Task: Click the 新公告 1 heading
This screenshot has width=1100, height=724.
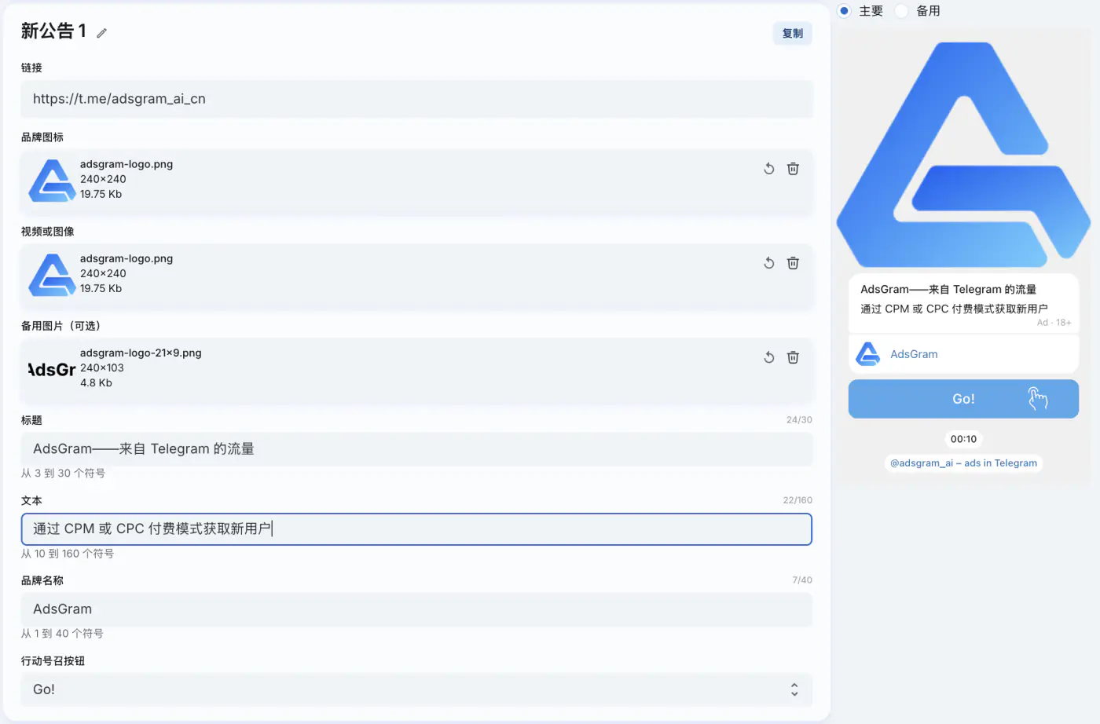Action: click(53, 31)
